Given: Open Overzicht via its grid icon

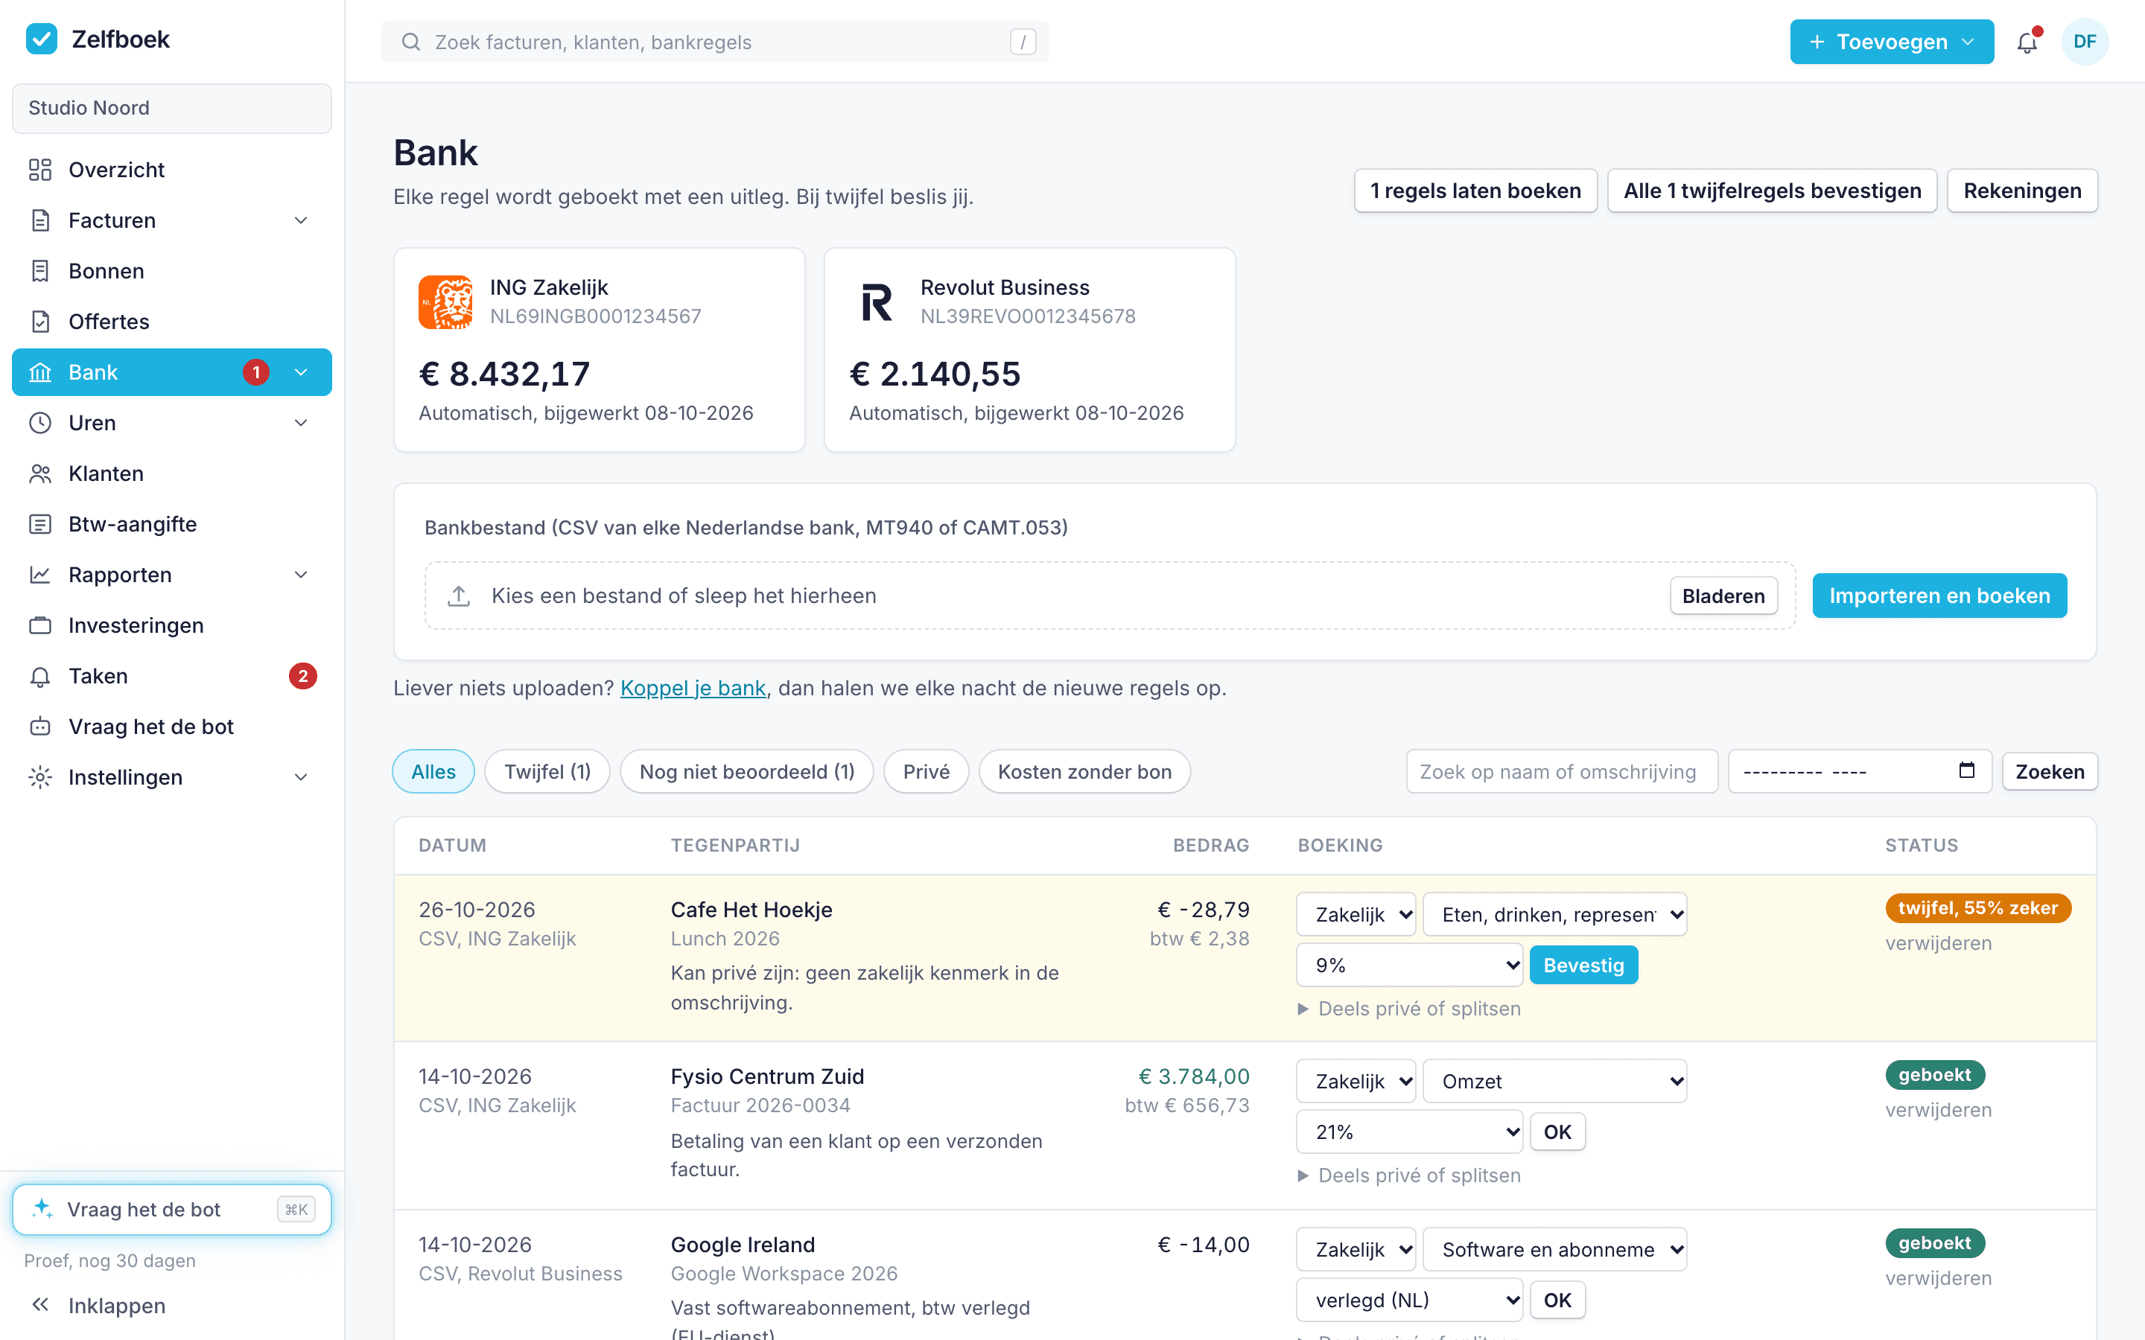Looking at the screenshot, I should click(x=40, y=169).
